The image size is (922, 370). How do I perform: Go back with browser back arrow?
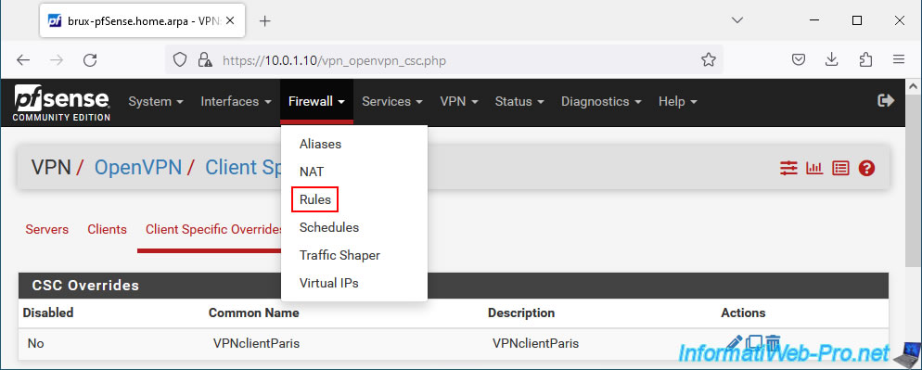click(x=23, y=59)
